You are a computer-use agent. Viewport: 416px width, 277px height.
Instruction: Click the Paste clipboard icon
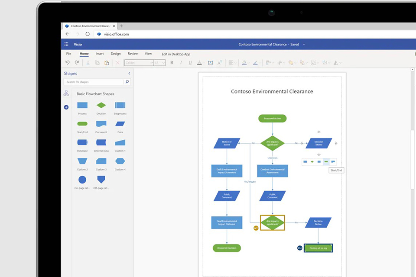point(107,63)
